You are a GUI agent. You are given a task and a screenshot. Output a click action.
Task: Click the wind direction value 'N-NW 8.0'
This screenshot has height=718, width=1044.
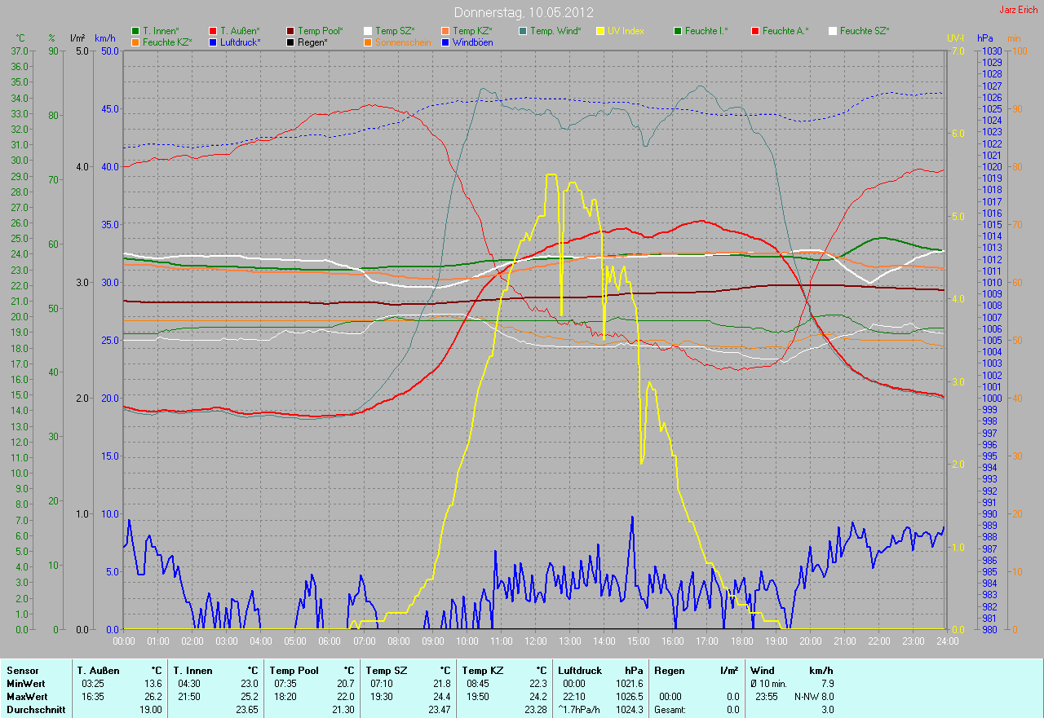tap(814, 697)
